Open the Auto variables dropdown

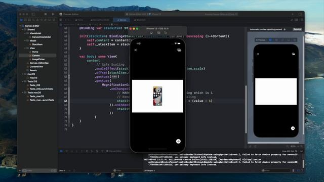coord(63,171)
